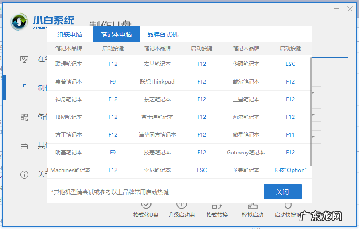
Task: Click the 长按"Option" key text
Action: (x=290, y=170)
